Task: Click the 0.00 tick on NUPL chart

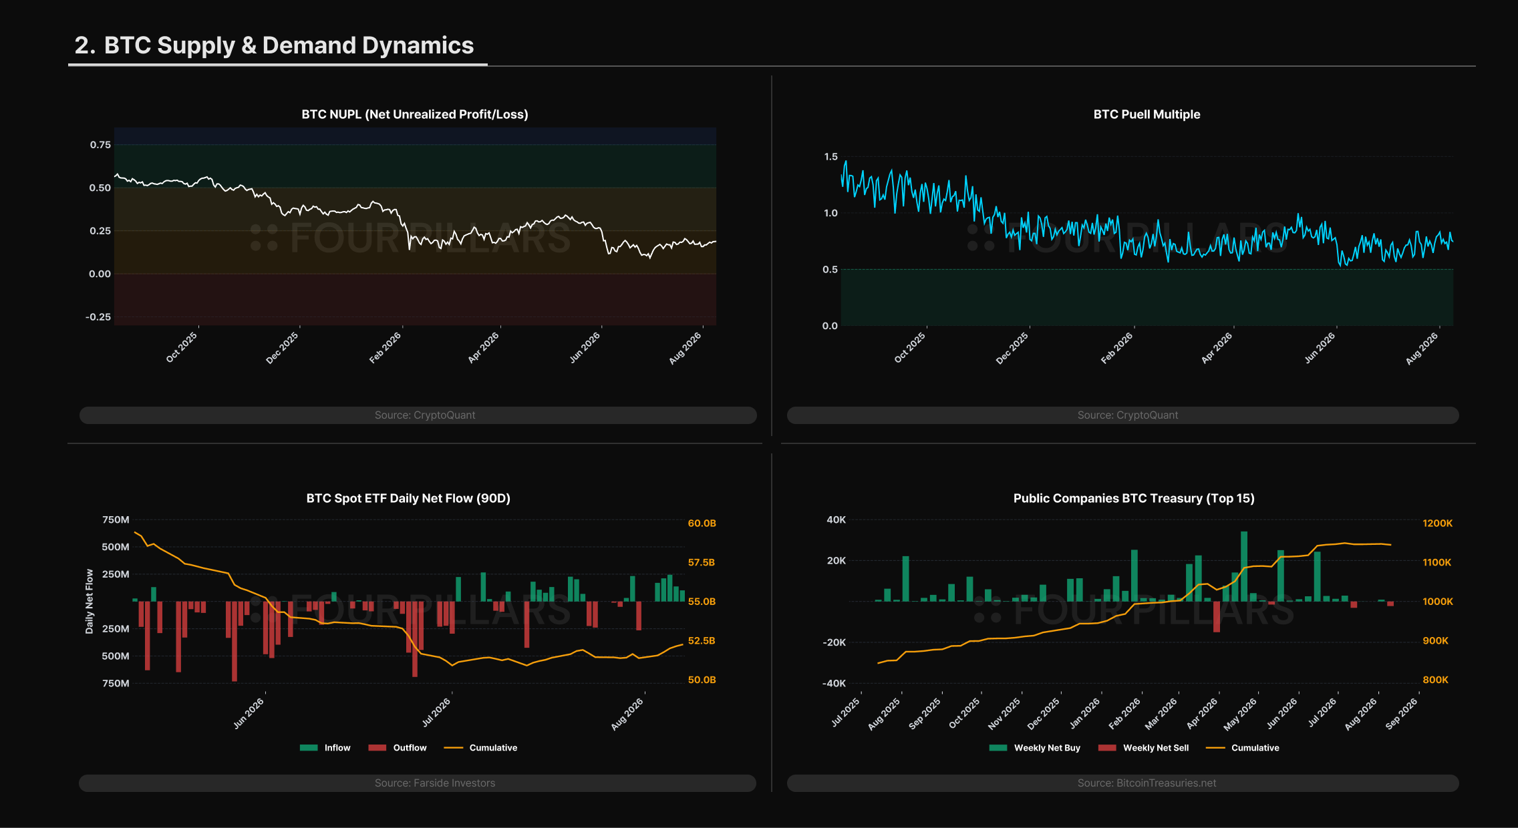Action: [100, 274]
